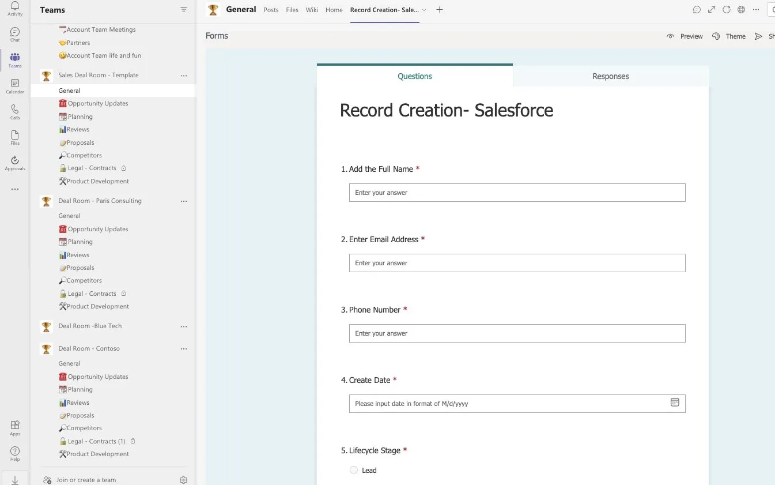
Task: Collapse Deal Room - Contoso team
Action: [x=89, y=349]
